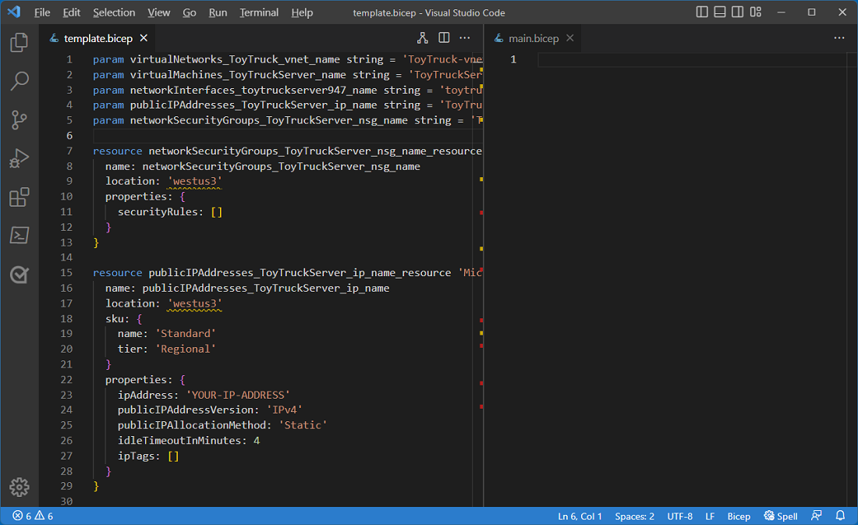Viewport: 858px width, 525px height.
Task: Open the Help menu
Action: tap(302, 12)
